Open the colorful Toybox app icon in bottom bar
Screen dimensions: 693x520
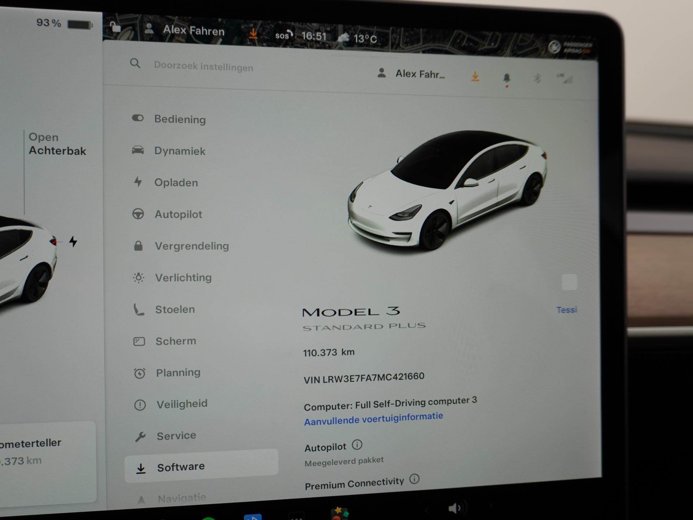339,513
